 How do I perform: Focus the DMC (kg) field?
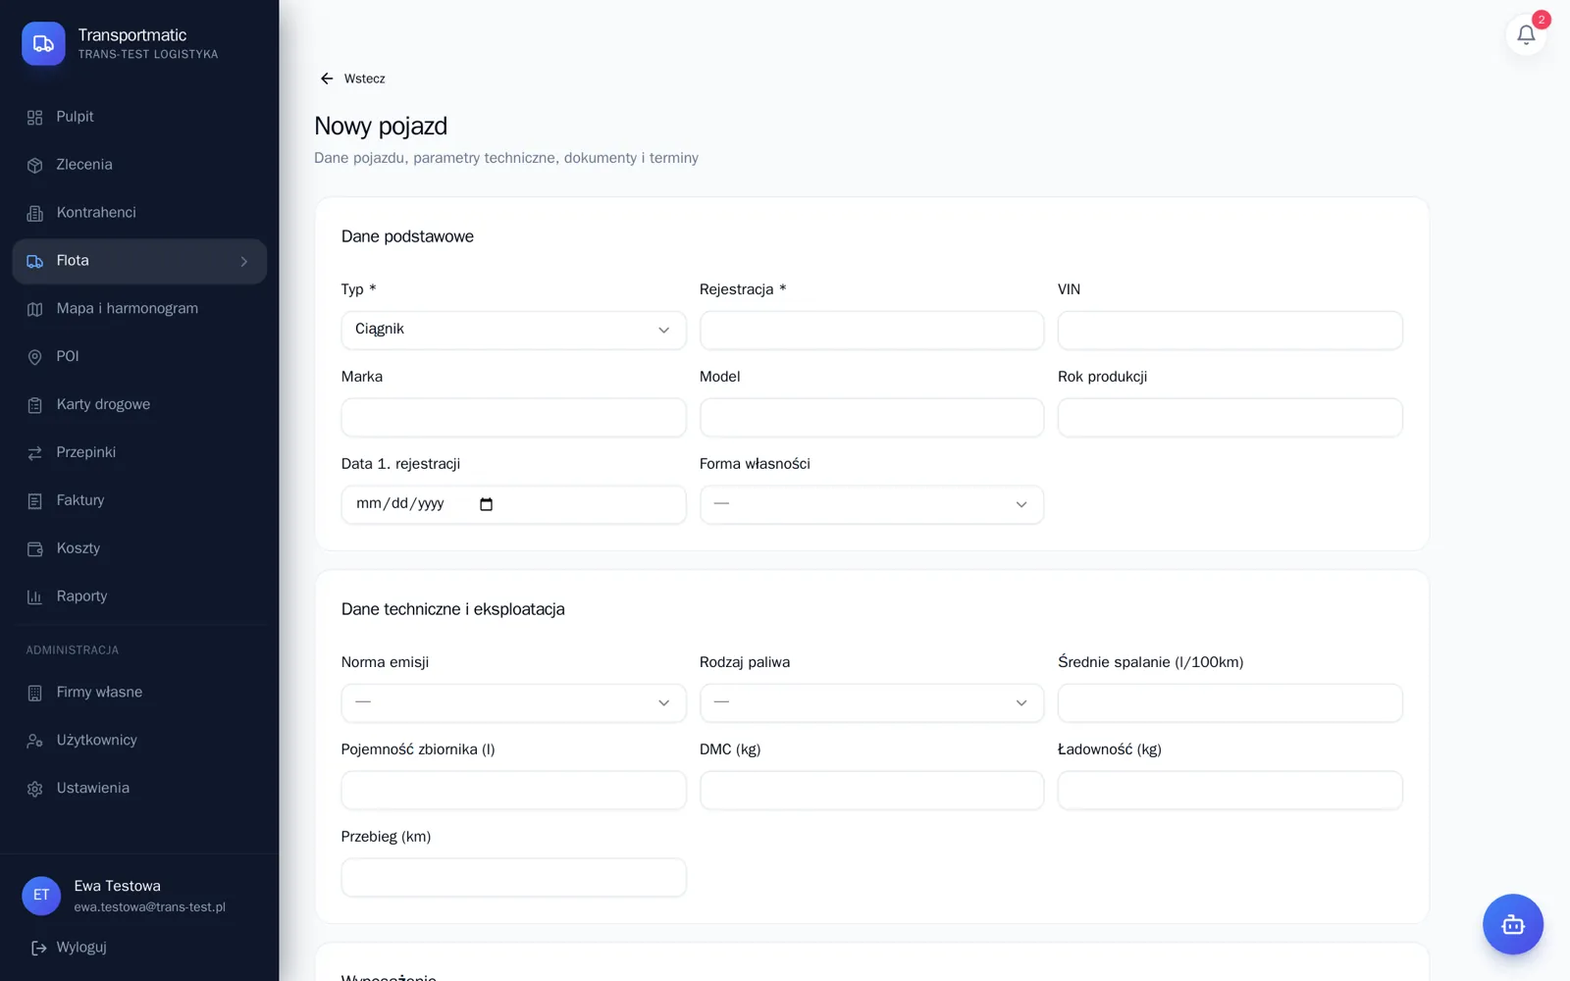click(871, 790)
